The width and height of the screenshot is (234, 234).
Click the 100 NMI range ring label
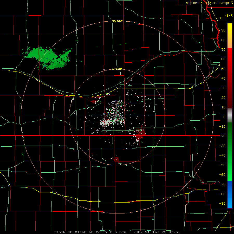pyautogui.click(x=117, y=21)
